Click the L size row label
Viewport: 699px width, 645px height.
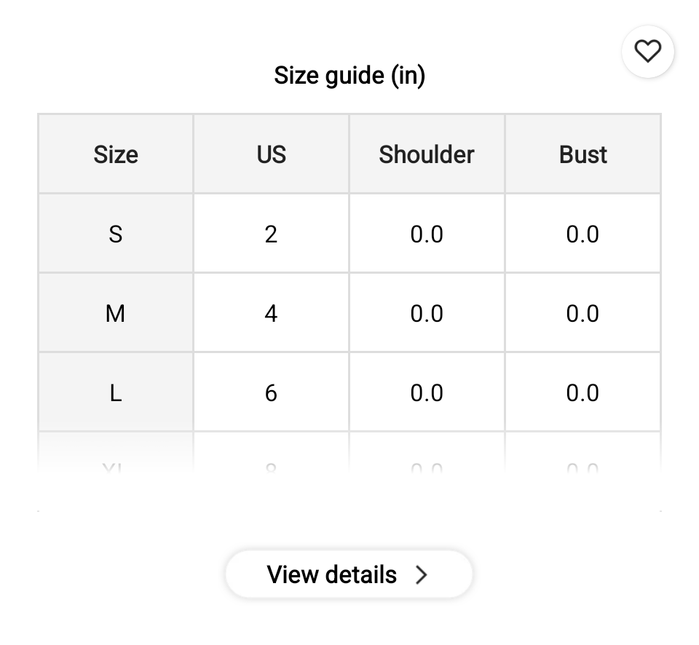point(116,393)
